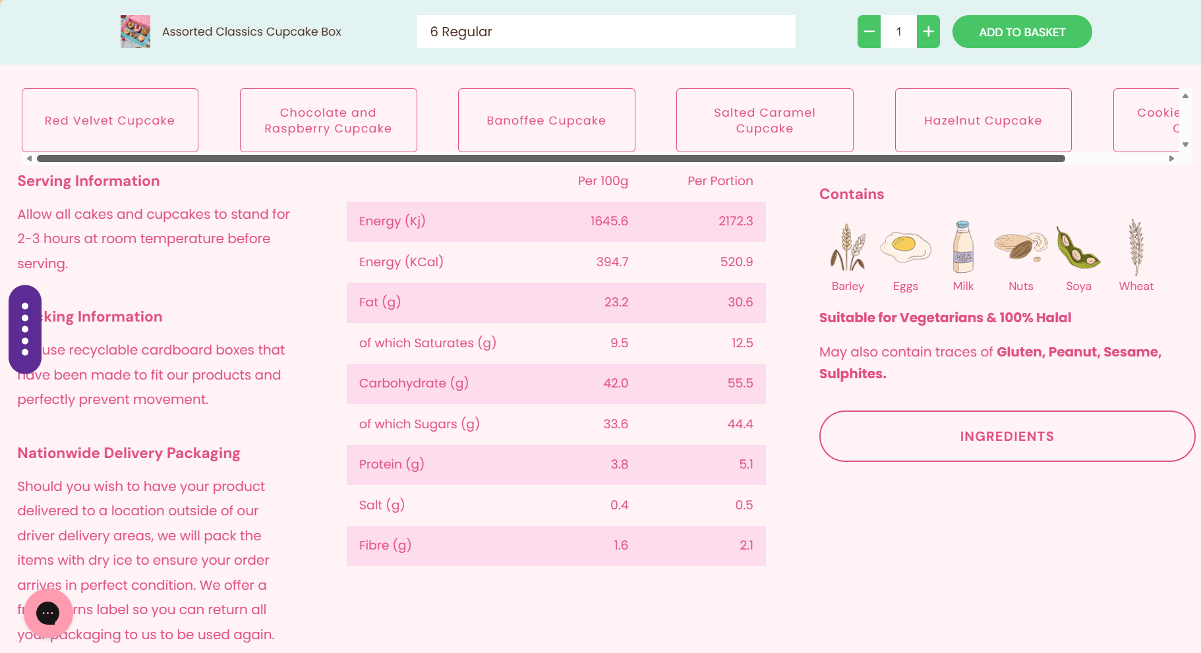This screenshot has height=653, width=1201.
Task: Click the Fibre (g) row label
Action: pyautogui.click(x=385, y=546)
